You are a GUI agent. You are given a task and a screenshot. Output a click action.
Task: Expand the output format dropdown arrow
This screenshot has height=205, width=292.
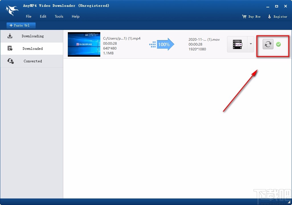pyautogui.click(x=251, y=44)
